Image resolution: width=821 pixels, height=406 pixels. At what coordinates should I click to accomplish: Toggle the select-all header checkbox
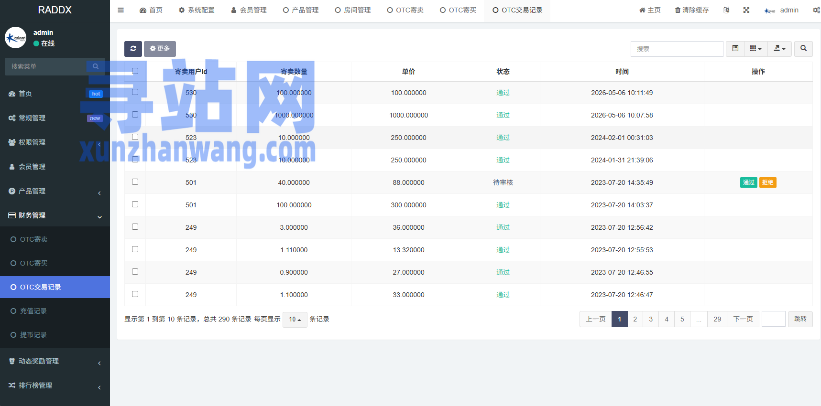[135, 71]
